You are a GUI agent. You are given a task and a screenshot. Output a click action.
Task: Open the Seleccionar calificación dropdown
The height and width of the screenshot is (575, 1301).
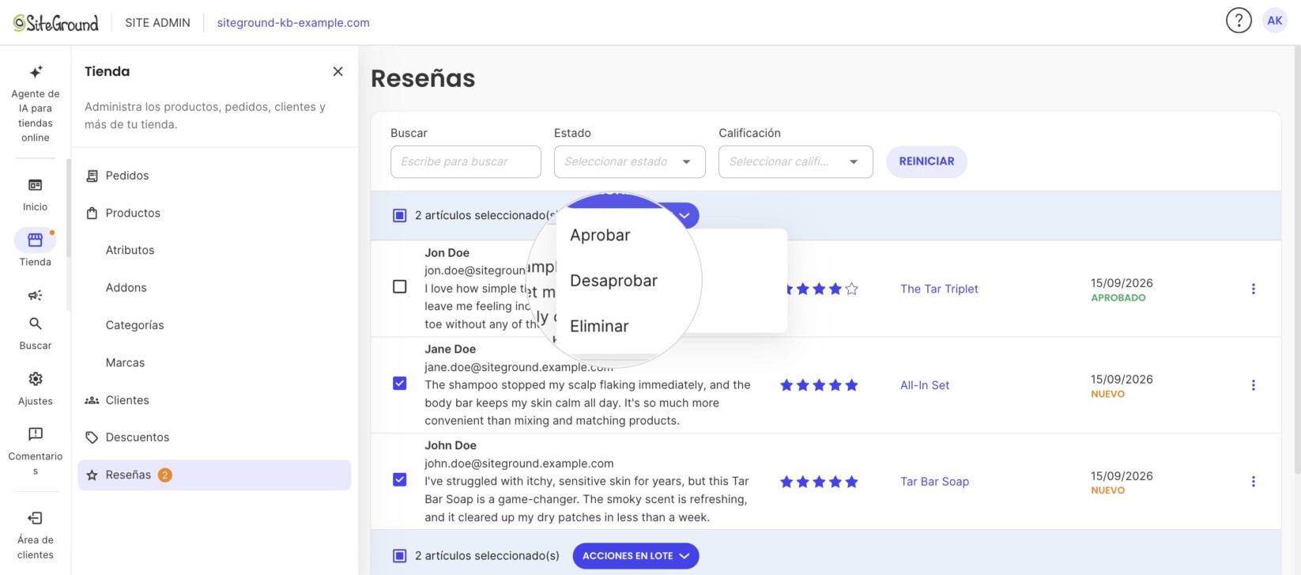tap(795, 161)
